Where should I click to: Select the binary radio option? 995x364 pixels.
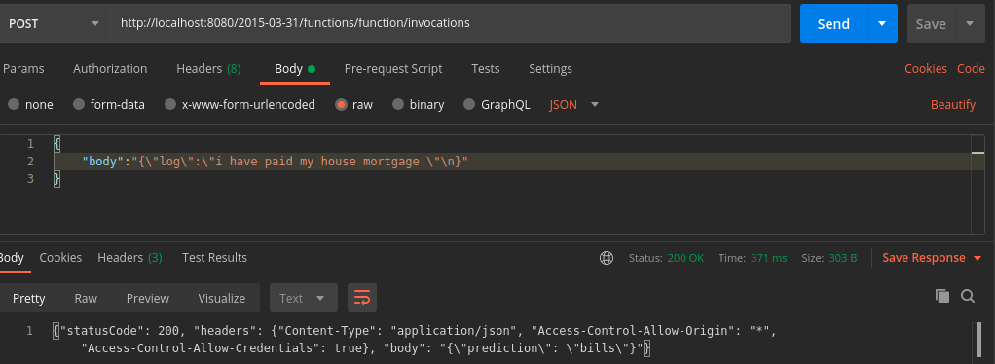point(398,105)
